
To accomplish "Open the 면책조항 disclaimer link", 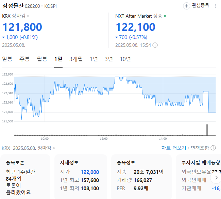I will click(200, 148).
